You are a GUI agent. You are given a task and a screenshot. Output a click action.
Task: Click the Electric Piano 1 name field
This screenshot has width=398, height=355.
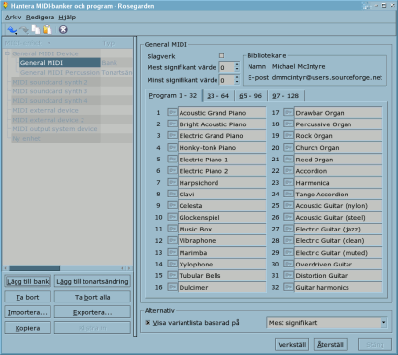click(x=222, y=160)
